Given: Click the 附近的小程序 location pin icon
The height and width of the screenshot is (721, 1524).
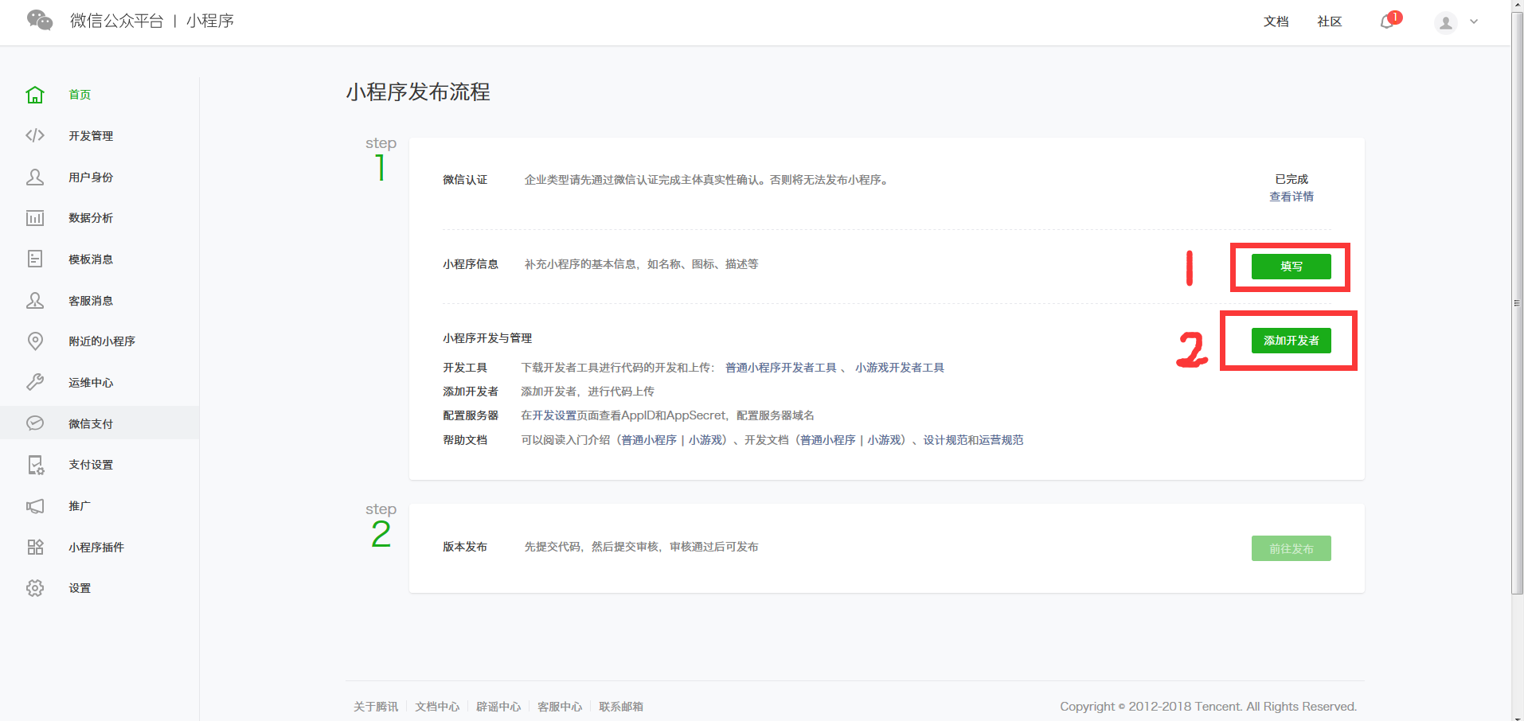Looking at the screenshot, I should pos(35,341).
